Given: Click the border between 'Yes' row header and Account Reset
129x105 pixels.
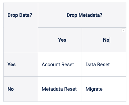Looking at the screenshot, I should click(38, 64).
